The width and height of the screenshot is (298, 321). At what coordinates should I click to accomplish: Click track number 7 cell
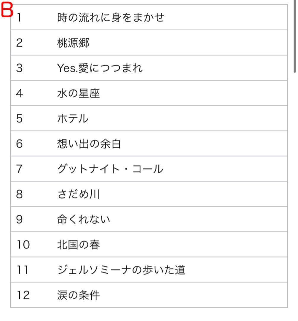pyautogui.click(x=20, y=169)
